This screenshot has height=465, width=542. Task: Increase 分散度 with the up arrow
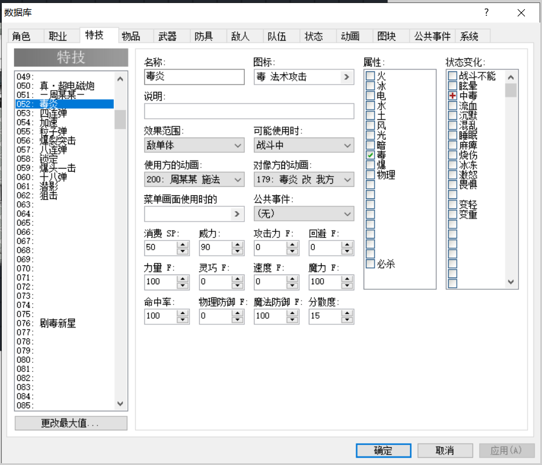click(347, 313)
